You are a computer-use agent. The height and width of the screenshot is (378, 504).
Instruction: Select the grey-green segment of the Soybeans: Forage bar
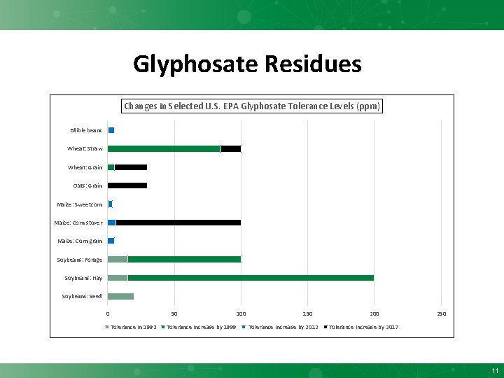click(x=118, y=260)
